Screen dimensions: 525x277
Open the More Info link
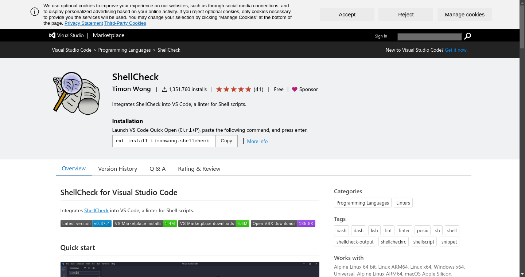click(257, 141)
